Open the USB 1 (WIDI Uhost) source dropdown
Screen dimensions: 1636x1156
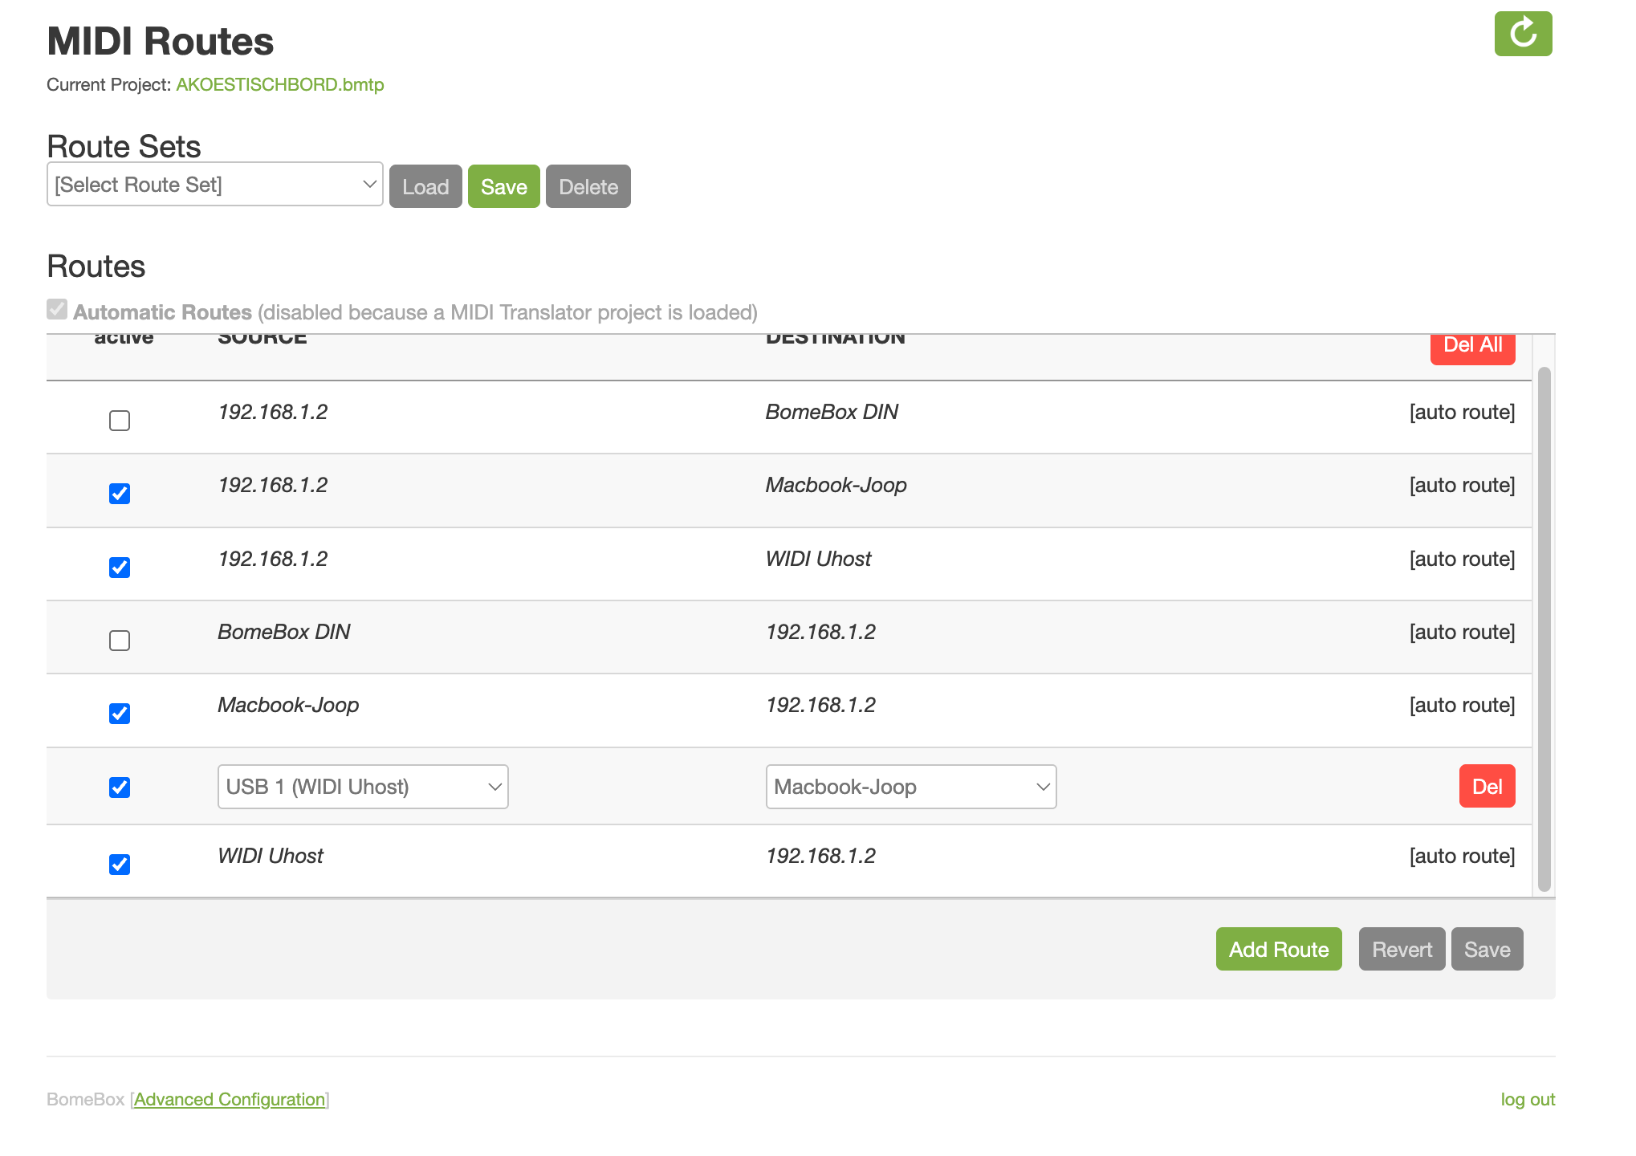(x=363, y=787)
